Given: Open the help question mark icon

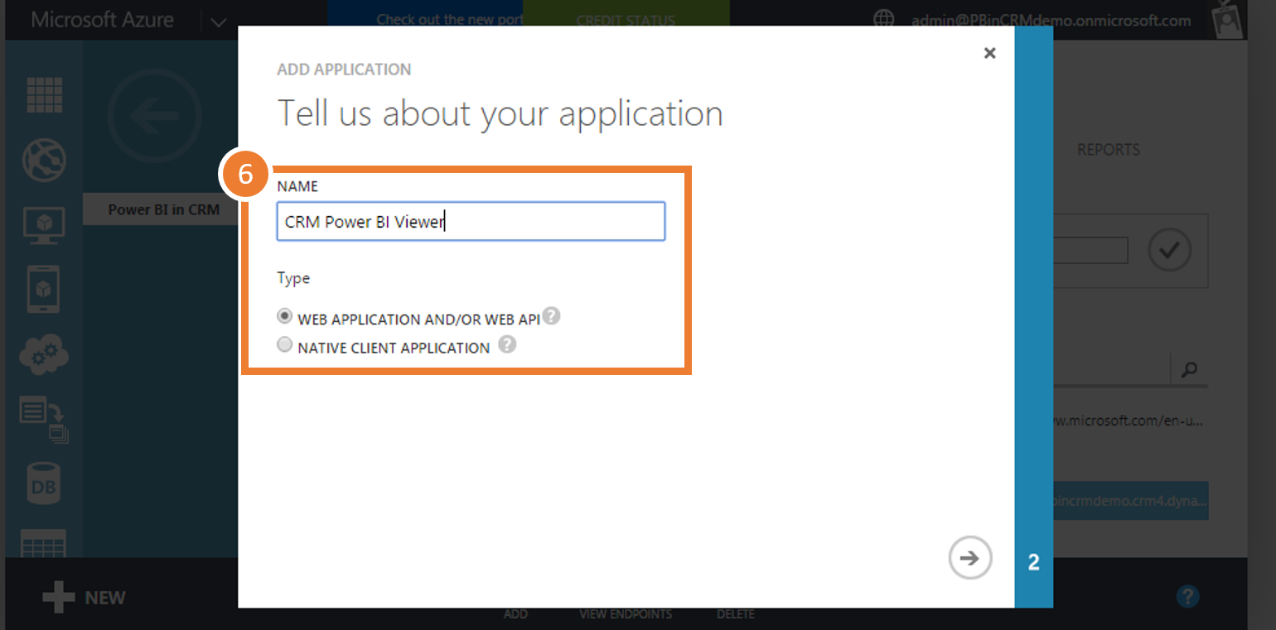Looking at the screenshot, I should click(1187, 595).
